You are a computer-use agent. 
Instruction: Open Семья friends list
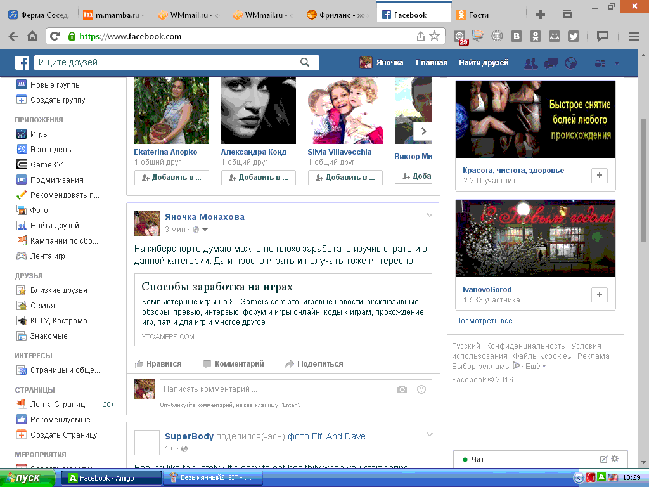(x=35, y=306)
